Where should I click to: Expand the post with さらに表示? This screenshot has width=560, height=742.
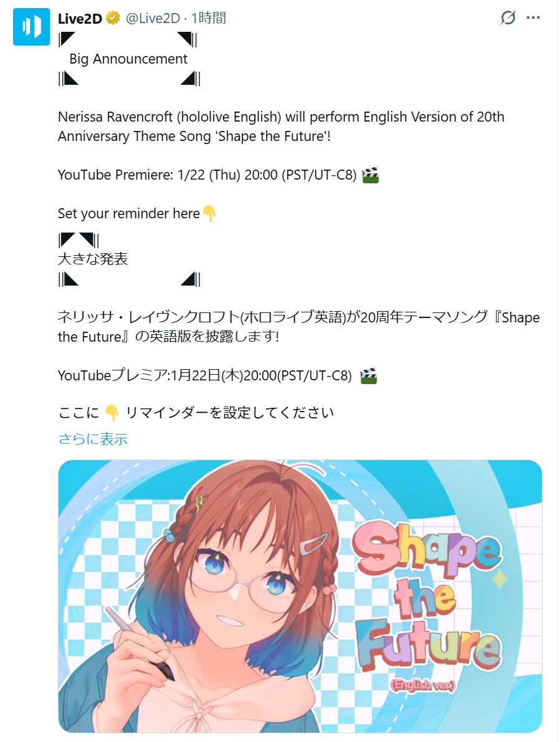[x=93, y=439]
